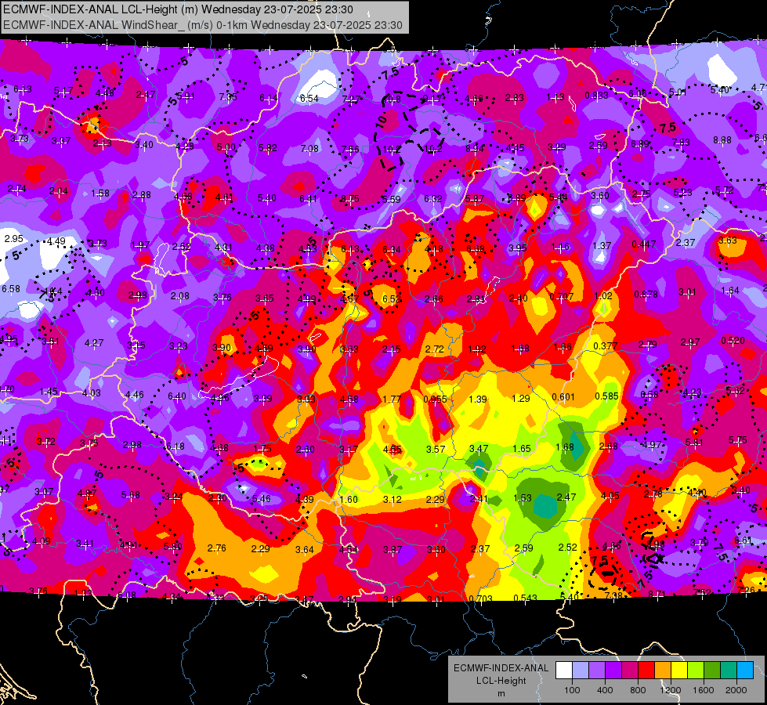
Task: Click the light lavender legend swatch
Action: [581, 671]
